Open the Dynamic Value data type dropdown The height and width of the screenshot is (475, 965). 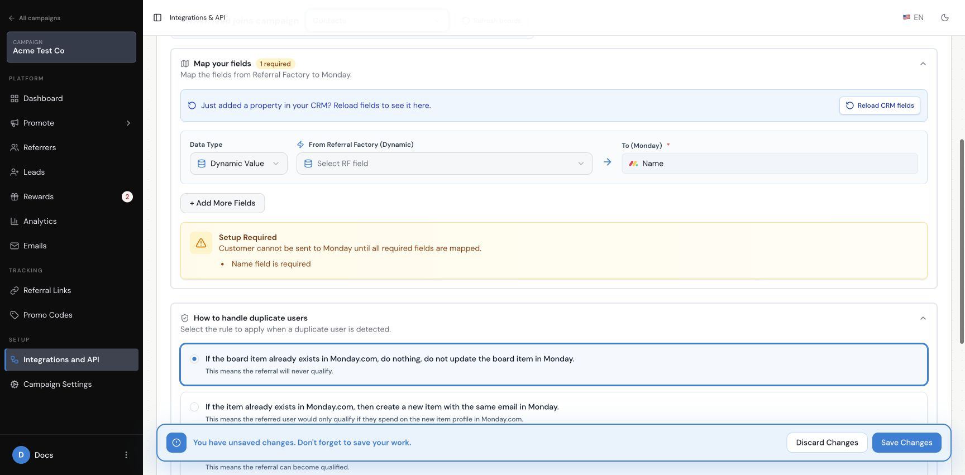pyautogui.click(x=238, y=164)
